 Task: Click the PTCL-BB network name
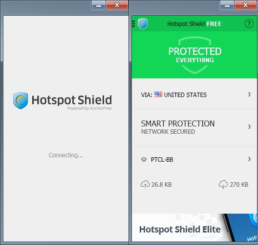click(162, 160)
